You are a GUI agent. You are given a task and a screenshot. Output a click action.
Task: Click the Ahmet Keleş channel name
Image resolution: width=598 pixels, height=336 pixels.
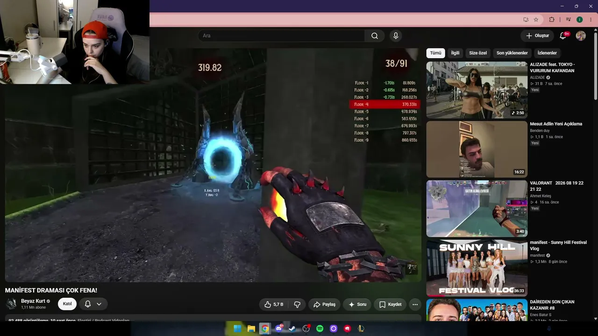click(x=541, y=196)
